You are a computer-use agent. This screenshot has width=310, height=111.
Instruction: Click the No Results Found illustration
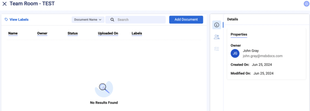point(104,89)
